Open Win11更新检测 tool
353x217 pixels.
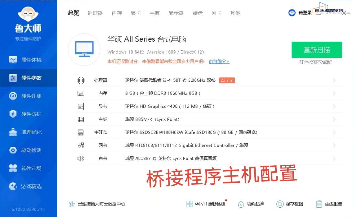tap(206, 204)
